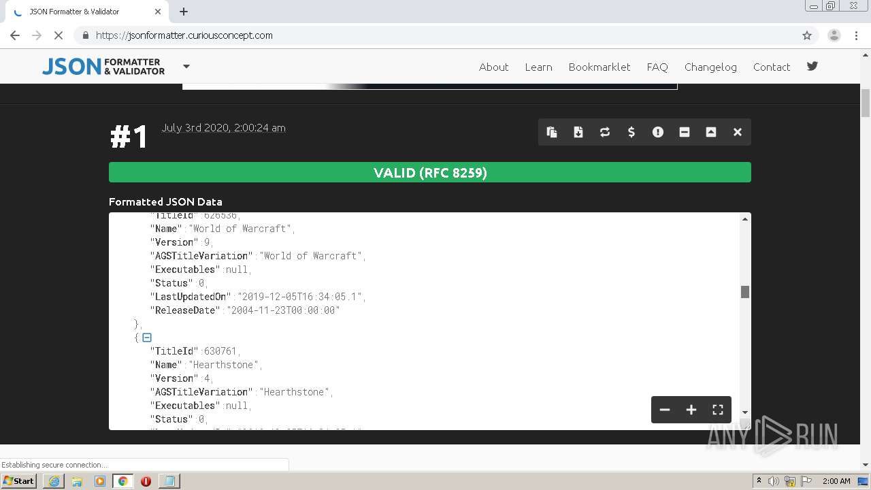Screen dimensions: 871x490
Task: Go to the Learn page
Action: tap(538, 67)
